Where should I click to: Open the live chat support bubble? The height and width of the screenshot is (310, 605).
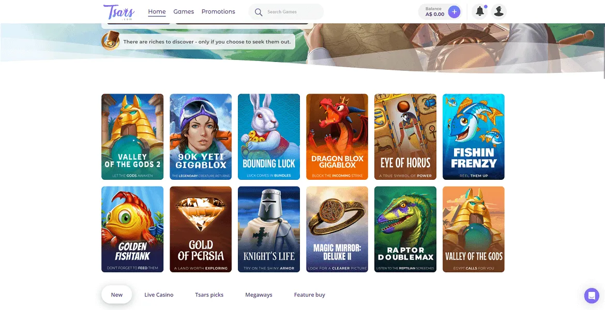click(x=591, y=296)
